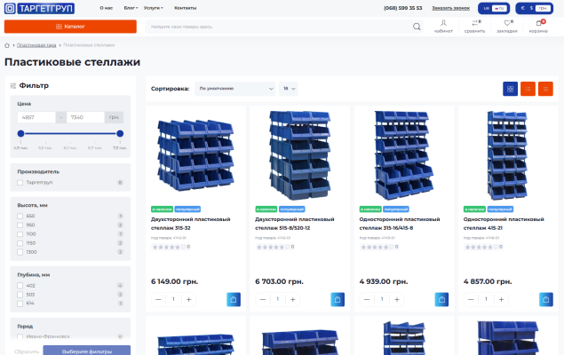Check height 650 mm filter
Screen dimensions: 564x355
20,216
